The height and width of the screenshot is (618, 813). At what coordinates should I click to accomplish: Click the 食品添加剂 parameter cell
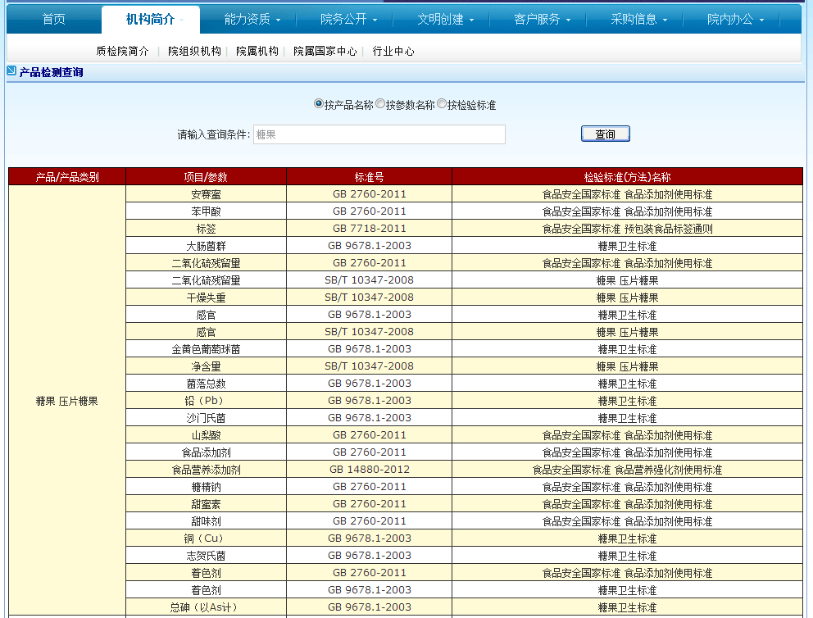[206, 452]
